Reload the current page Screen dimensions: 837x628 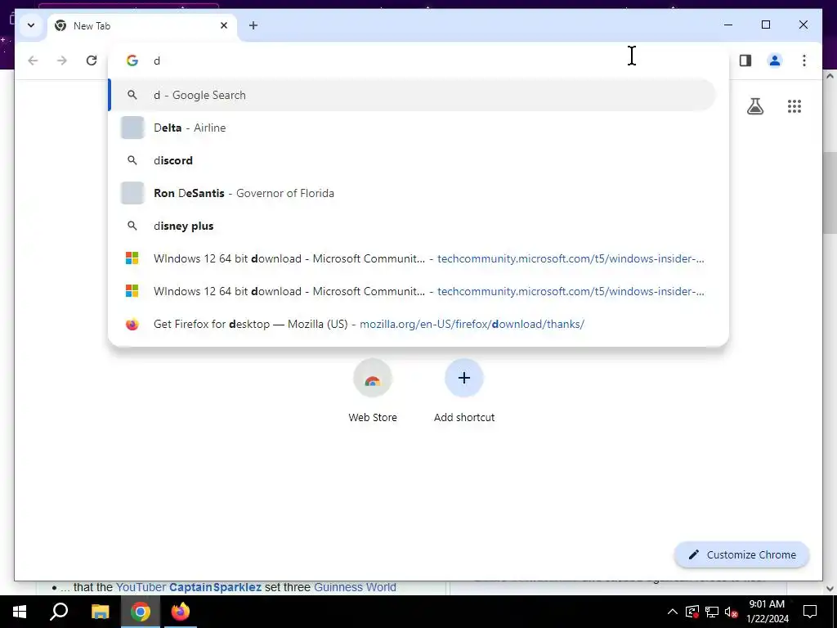[92, 61]
